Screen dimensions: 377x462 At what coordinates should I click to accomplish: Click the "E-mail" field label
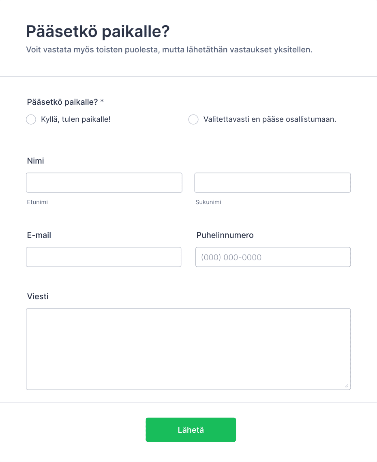(39, 235)
